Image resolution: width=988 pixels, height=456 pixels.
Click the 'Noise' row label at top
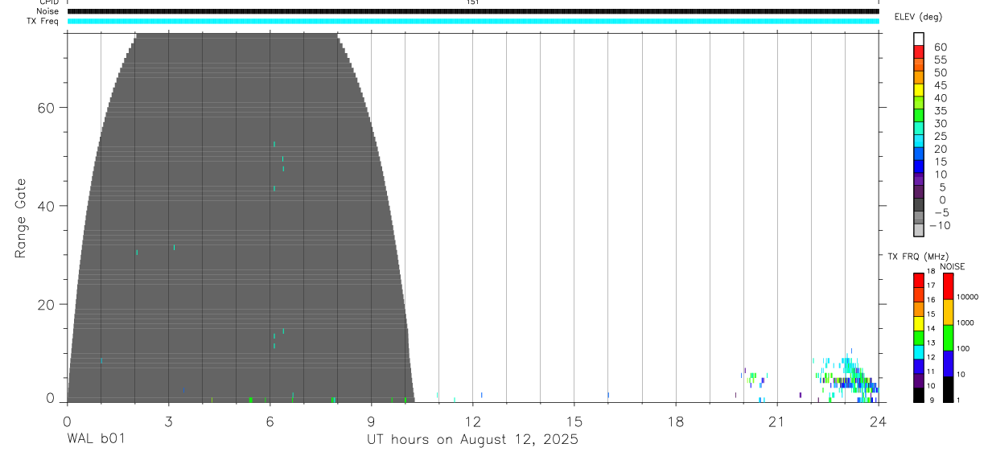[47, 11]
